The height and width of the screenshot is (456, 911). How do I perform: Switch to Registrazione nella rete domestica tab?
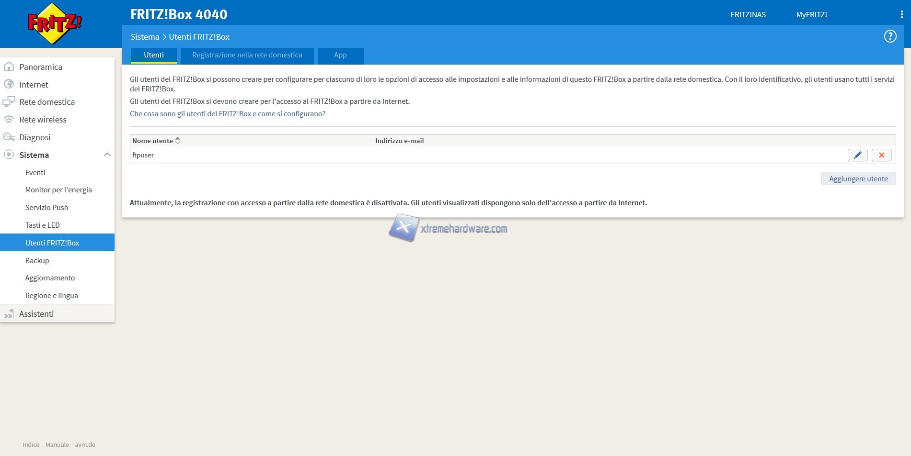(x=247, y=55)
